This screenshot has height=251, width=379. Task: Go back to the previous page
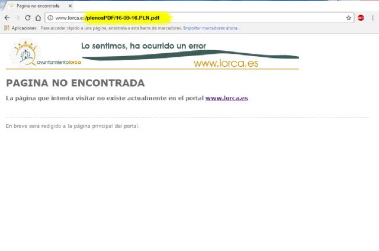coord(7,18)
